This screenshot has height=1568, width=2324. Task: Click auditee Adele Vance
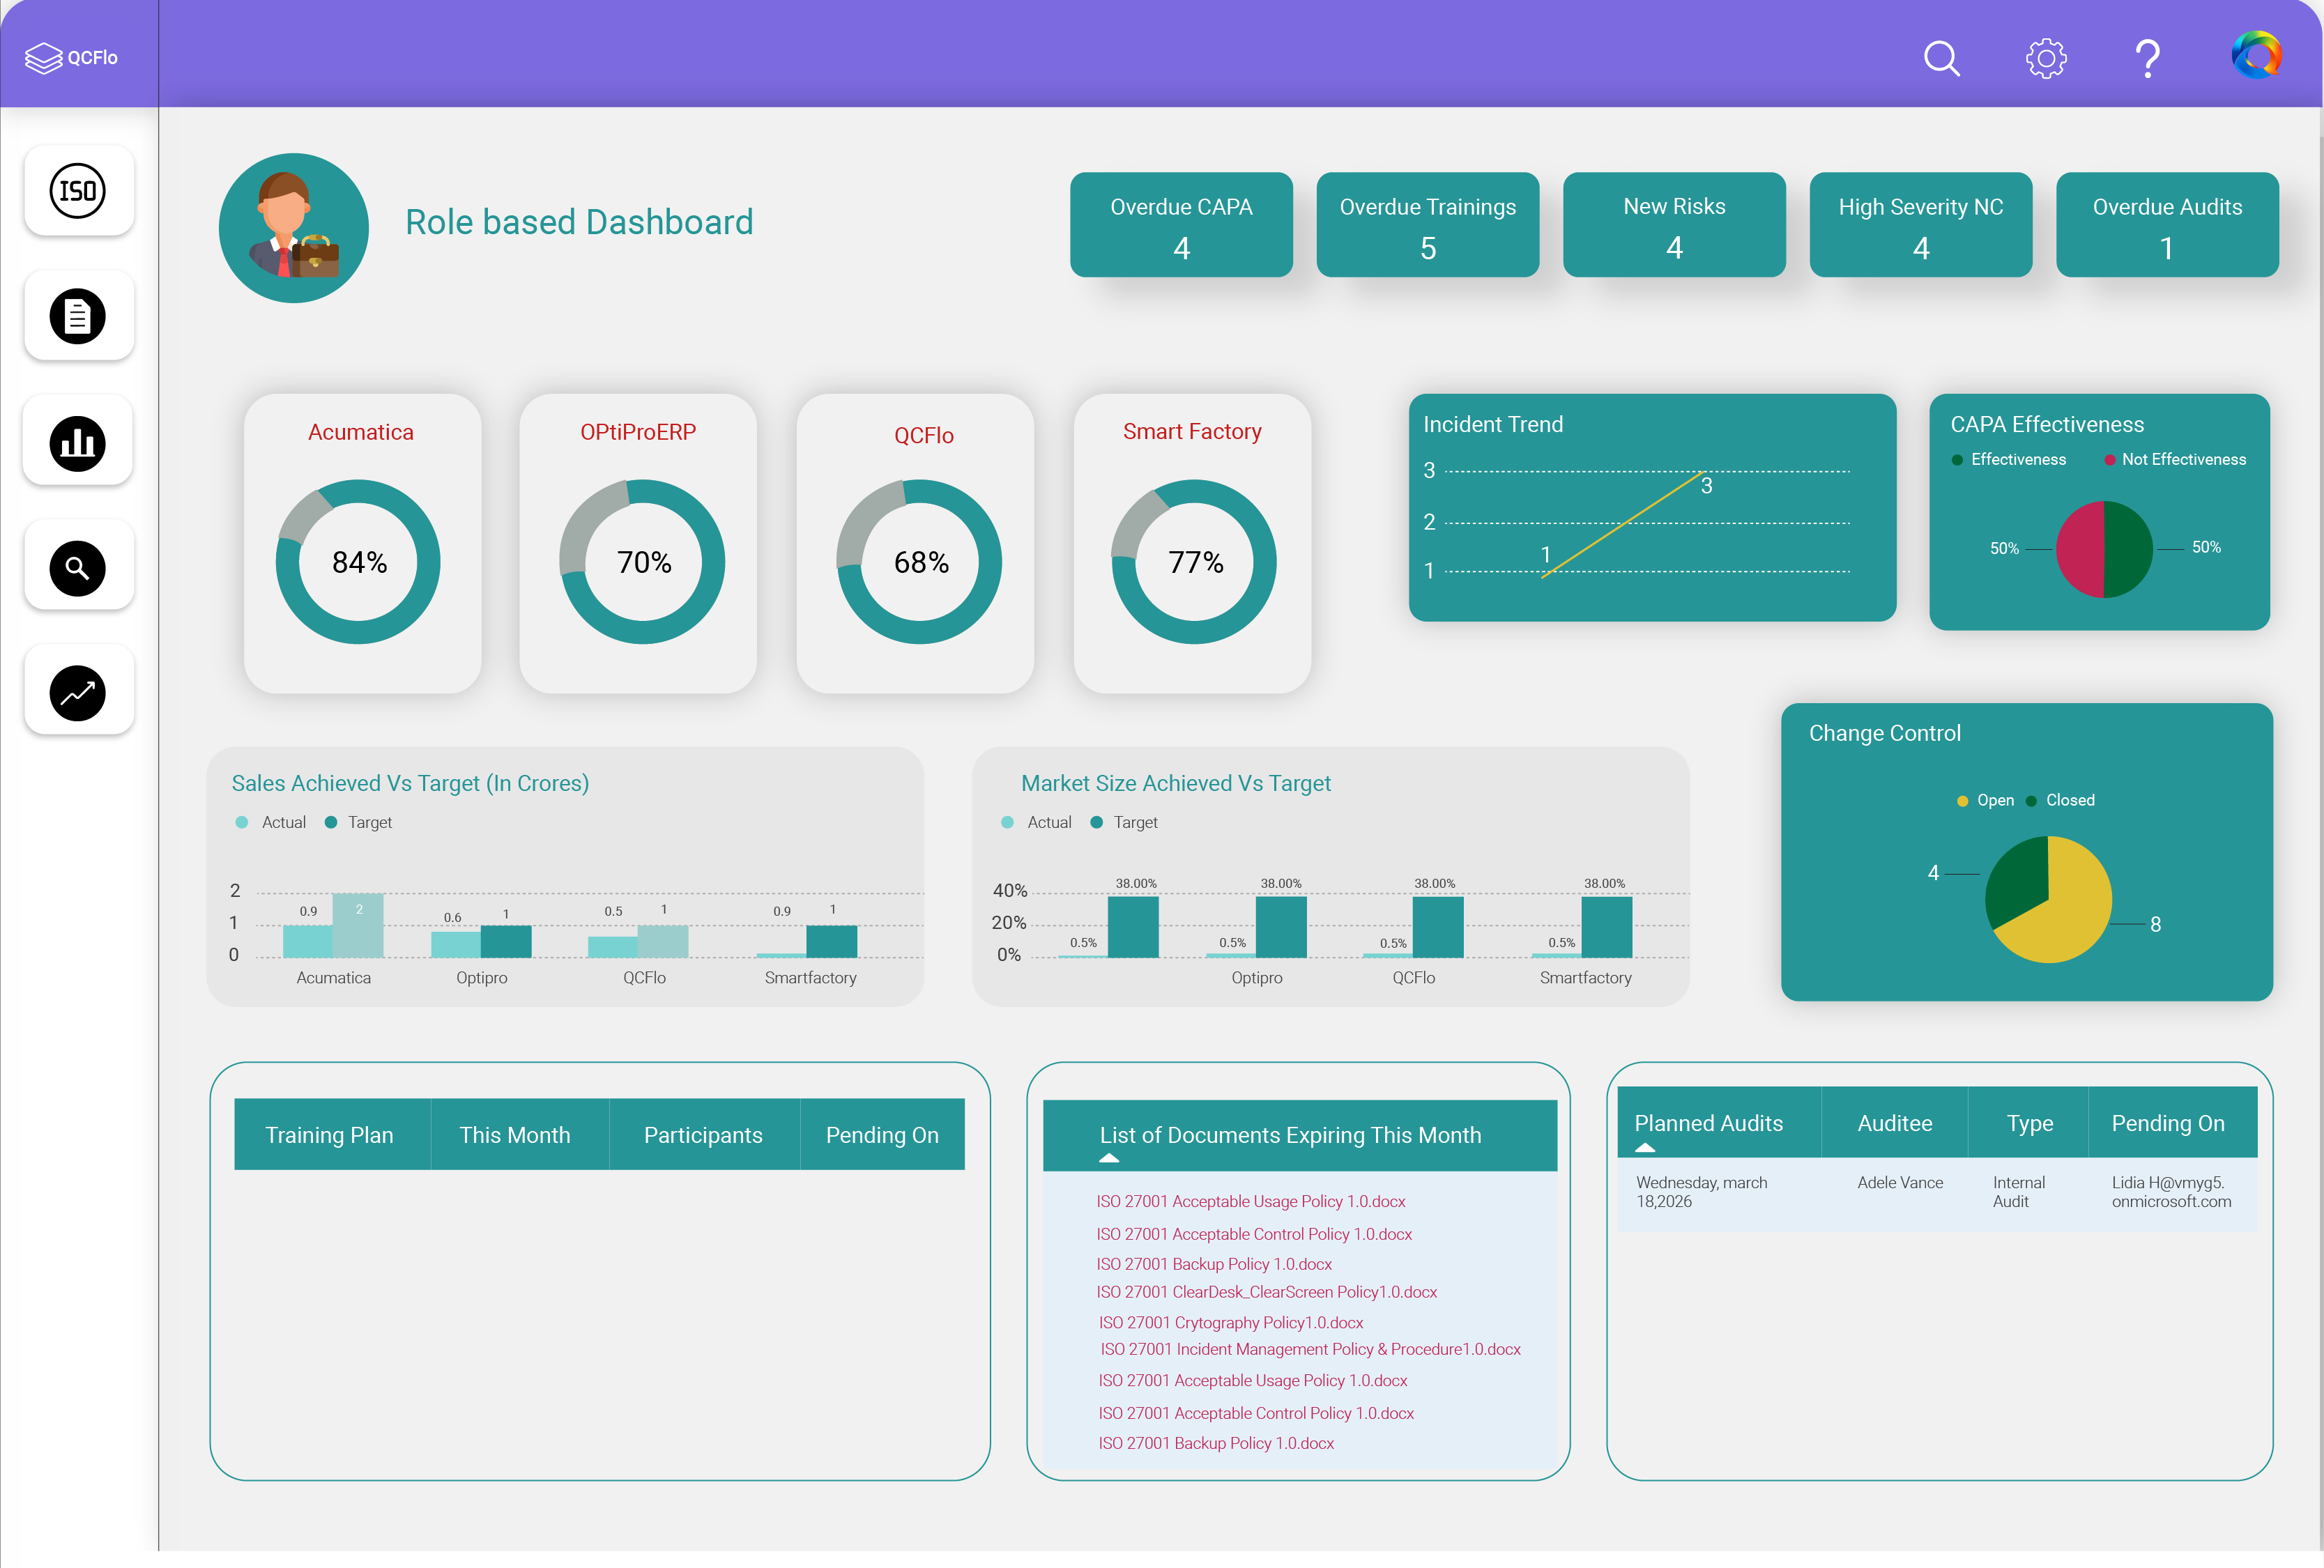(1900, 1183)
